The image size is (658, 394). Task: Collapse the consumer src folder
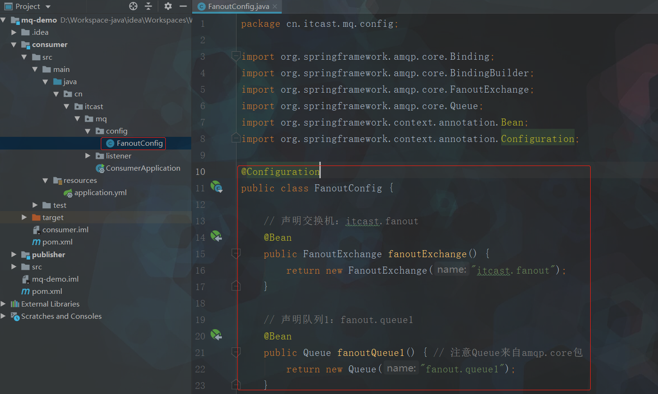(x=24, y=57)
